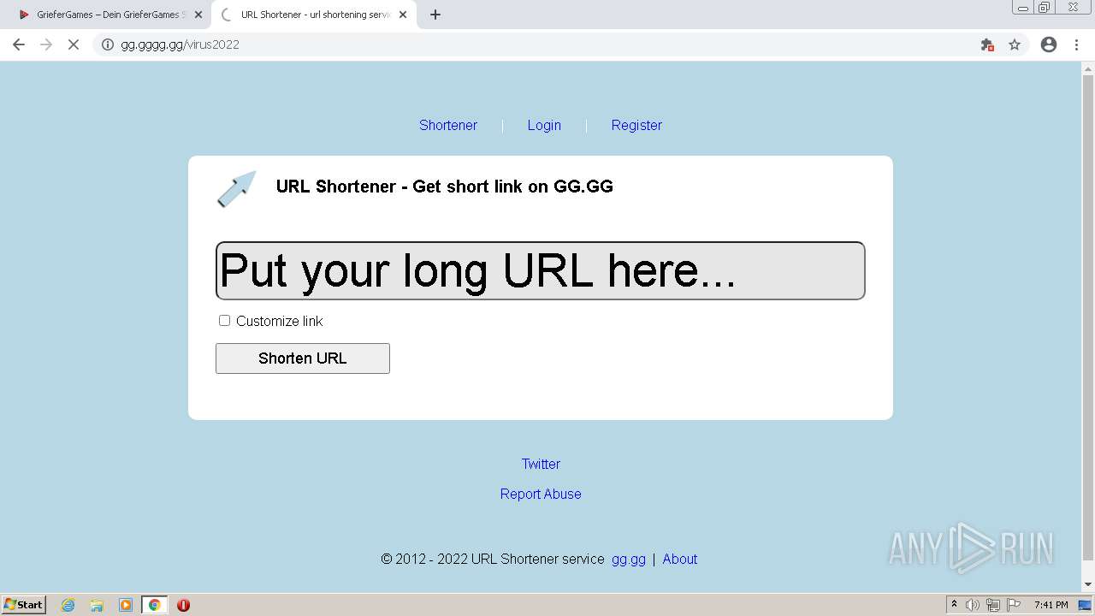Screen dimensions: 1095x616
Task: Open the Report Abuse link
Action: point(541,494)
